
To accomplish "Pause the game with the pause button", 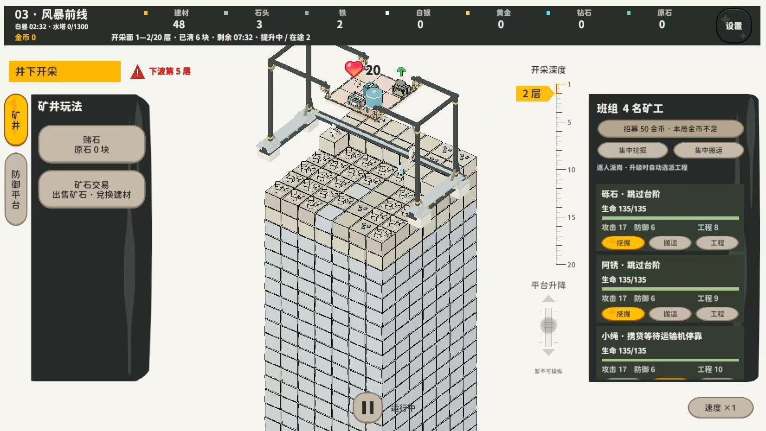I will (x=368, y=408).
